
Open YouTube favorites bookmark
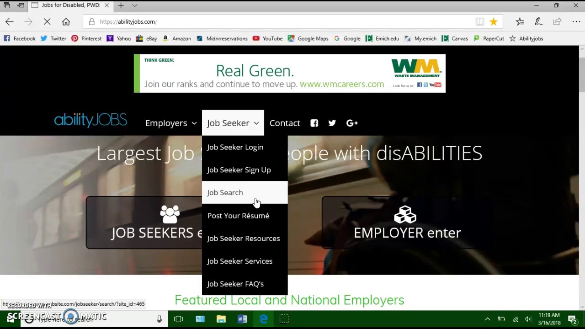click(267, 38)
